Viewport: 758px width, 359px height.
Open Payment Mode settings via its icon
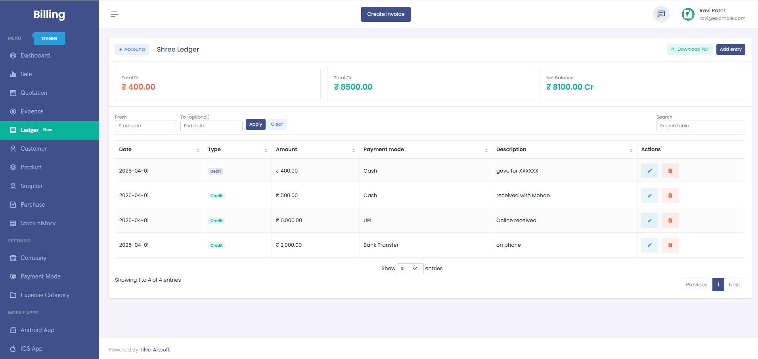tap(13, 276)
